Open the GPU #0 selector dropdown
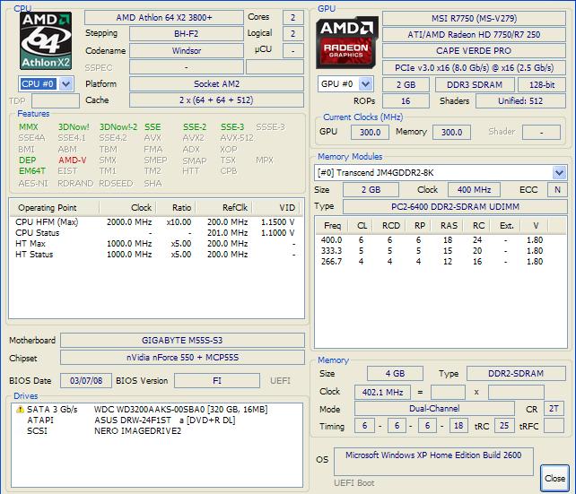576x494 pixels. coord(365,84)
